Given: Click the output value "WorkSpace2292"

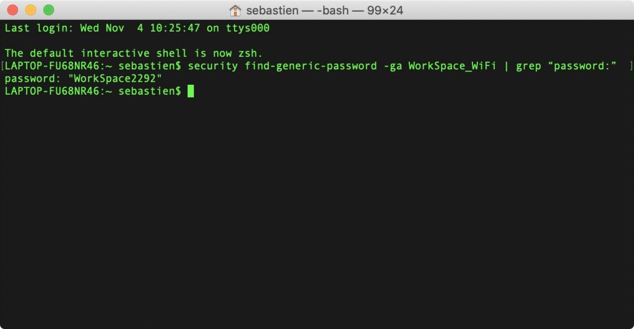Looking at the screenshot, I should coord(115,79).
